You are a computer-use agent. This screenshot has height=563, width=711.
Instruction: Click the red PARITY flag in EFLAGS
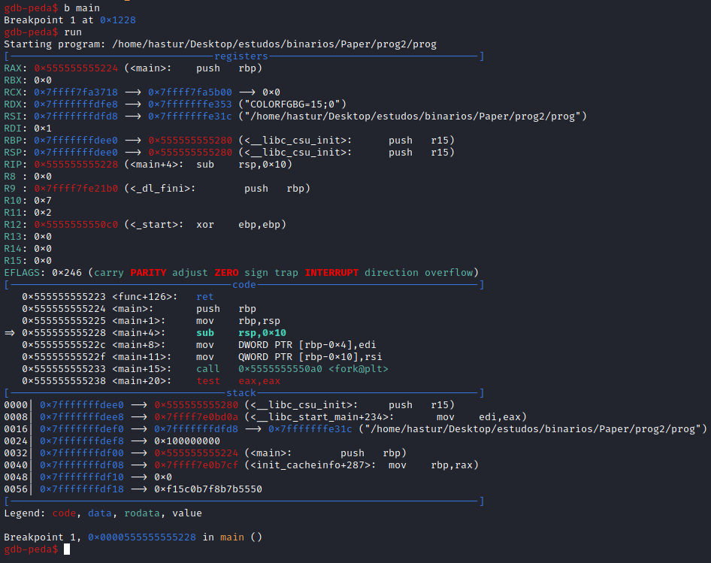coord(148,273)
